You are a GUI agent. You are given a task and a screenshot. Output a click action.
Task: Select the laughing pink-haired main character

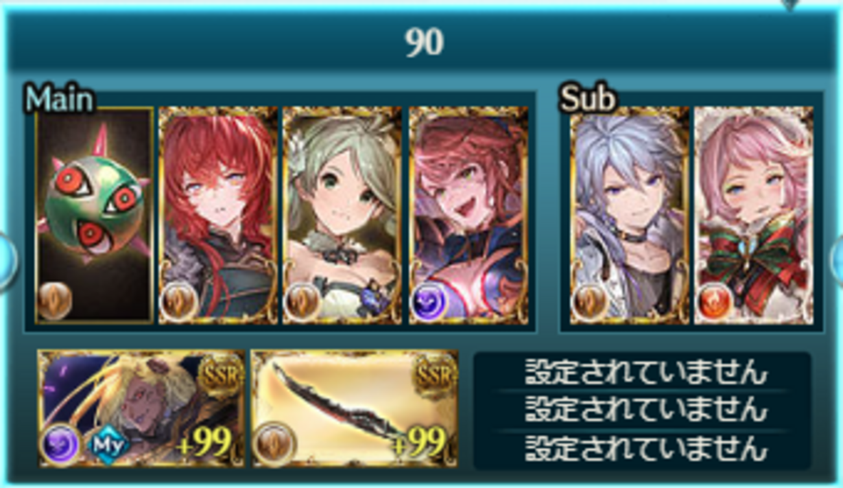[467, 215]
